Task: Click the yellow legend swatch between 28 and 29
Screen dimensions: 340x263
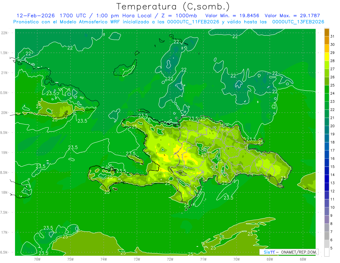Action: (327, 57)
